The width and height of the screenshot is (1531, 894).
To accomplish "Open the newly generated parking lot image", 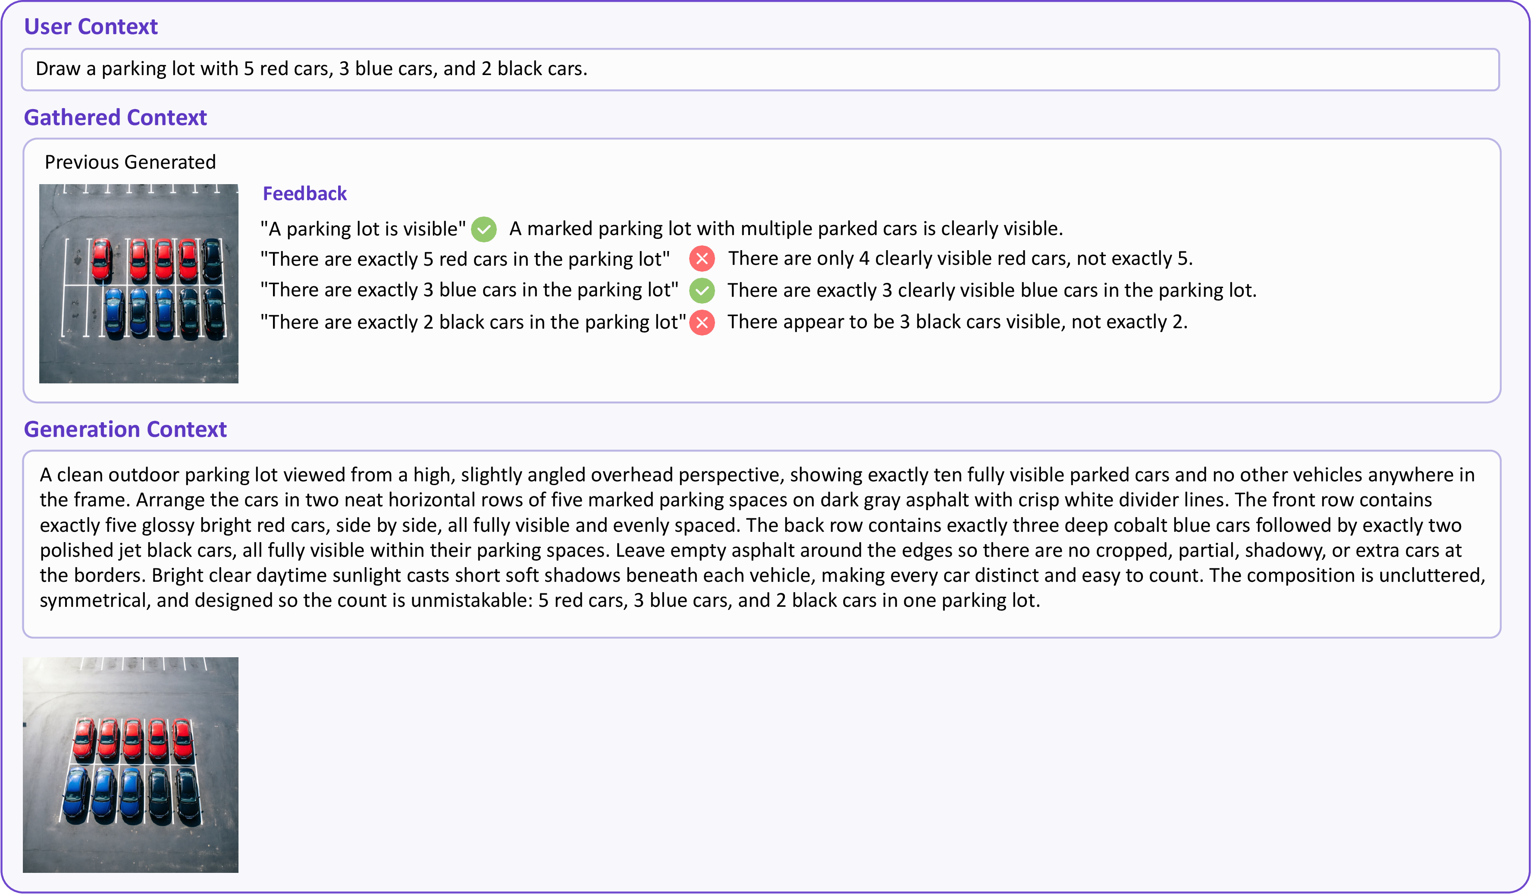I will click(x=131, y=765).
